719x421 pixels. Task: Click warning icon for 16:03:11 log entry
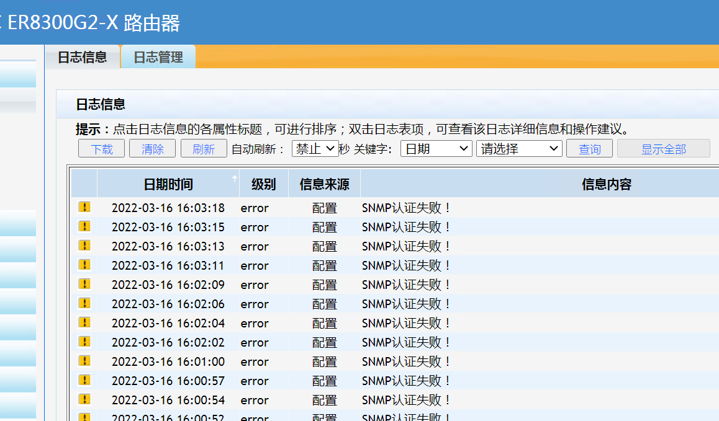84,265
